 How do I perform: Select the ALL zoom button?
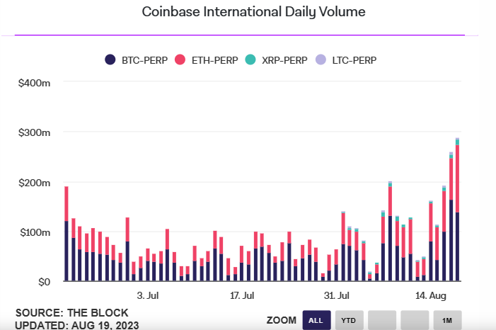coord(317,320)
